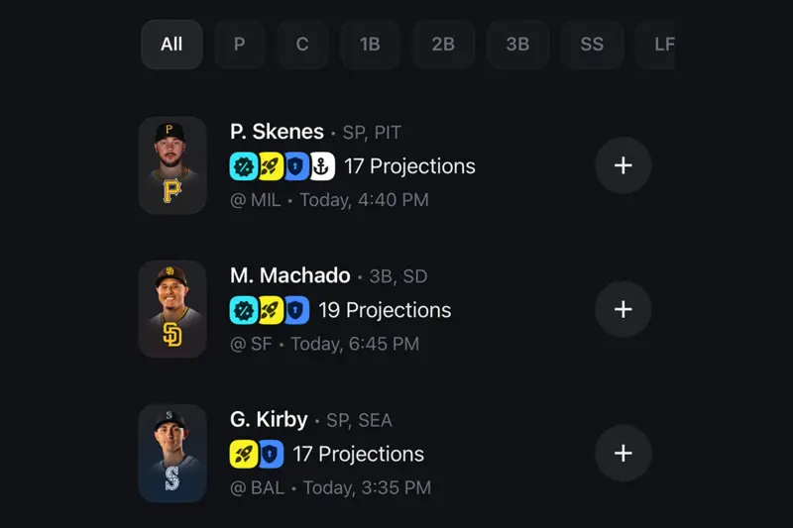Click P. Skenes' cyan percent badge
The height and width of the screenshot is (528, 793).
tap(243, 166)
